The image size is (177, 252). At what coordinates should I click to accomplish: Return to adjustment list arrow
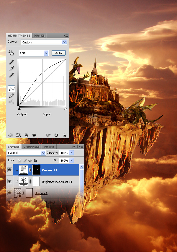(x=10, y=135)
